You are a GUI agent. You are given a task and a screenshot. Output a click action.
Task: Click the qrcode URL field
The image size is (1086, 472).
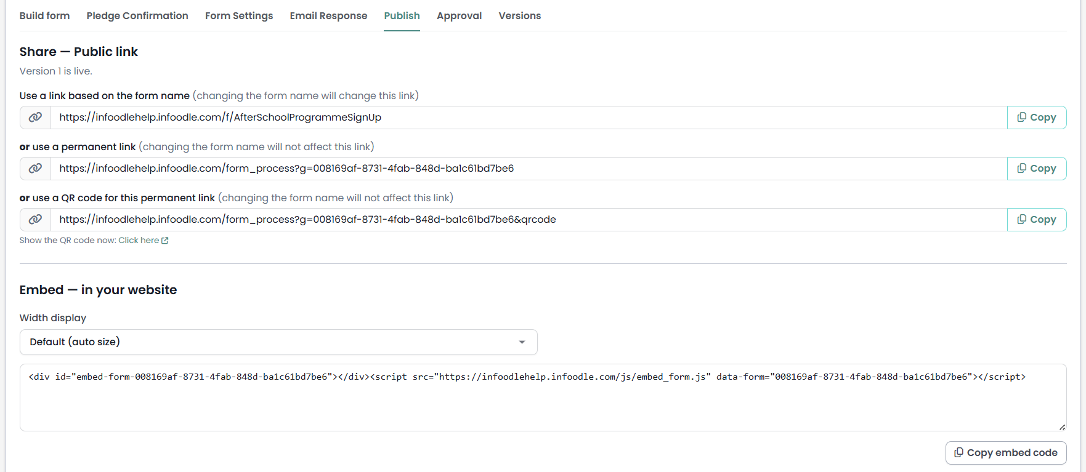(529, 220)
